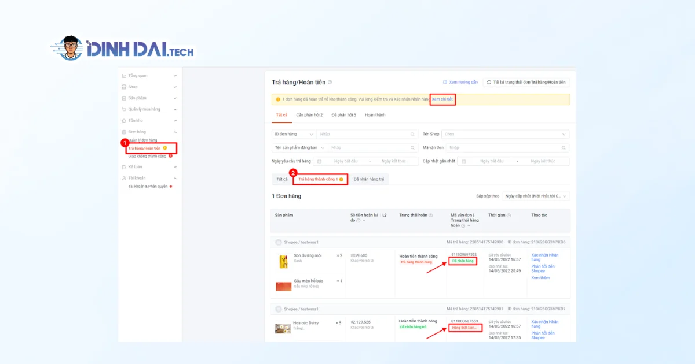Click the search icon in ID đơn hàng field
The height and width of the screenshot is (364, 695).
[412, 134]
